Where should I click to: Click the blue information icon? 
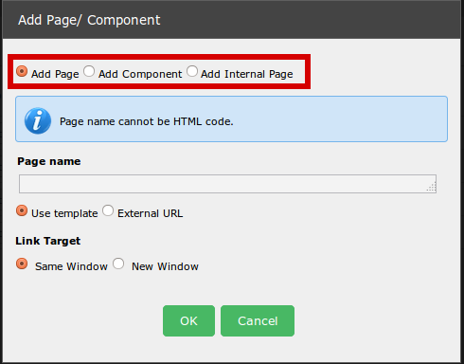tap(38, 121)
